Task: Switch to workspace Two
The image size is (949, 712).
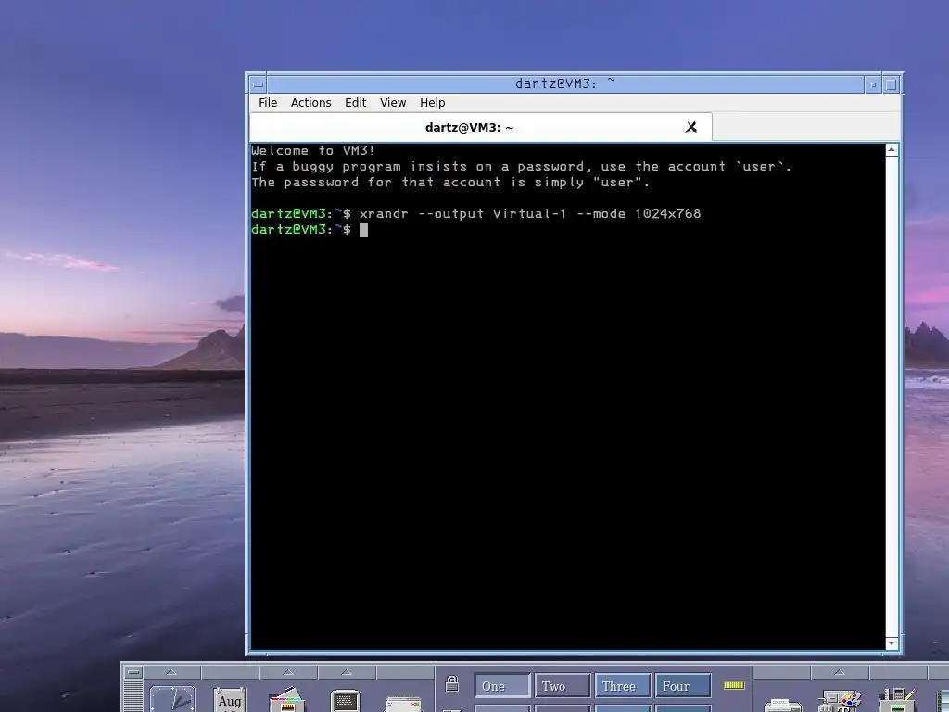Action: pyautogui.click(x=563, y=686)
